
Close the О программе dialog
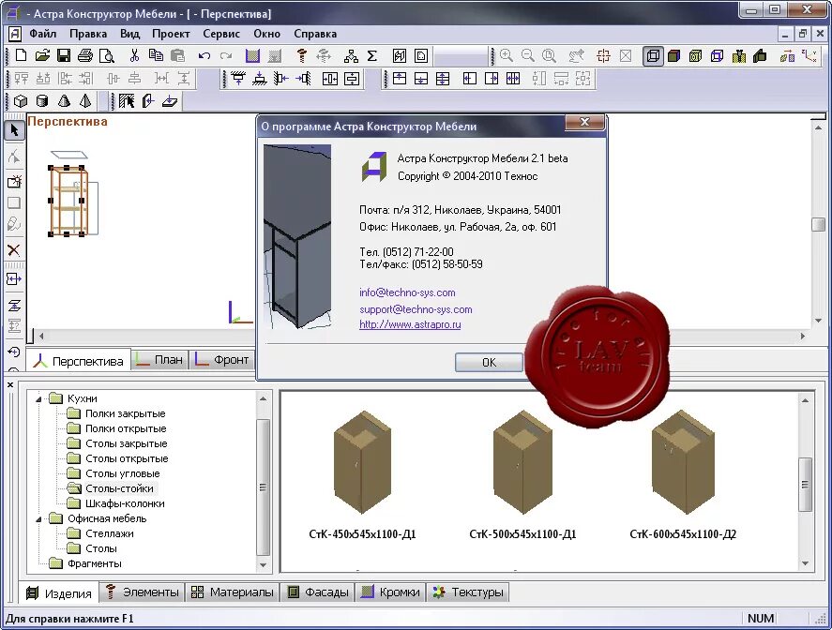(x=584, y=122)
